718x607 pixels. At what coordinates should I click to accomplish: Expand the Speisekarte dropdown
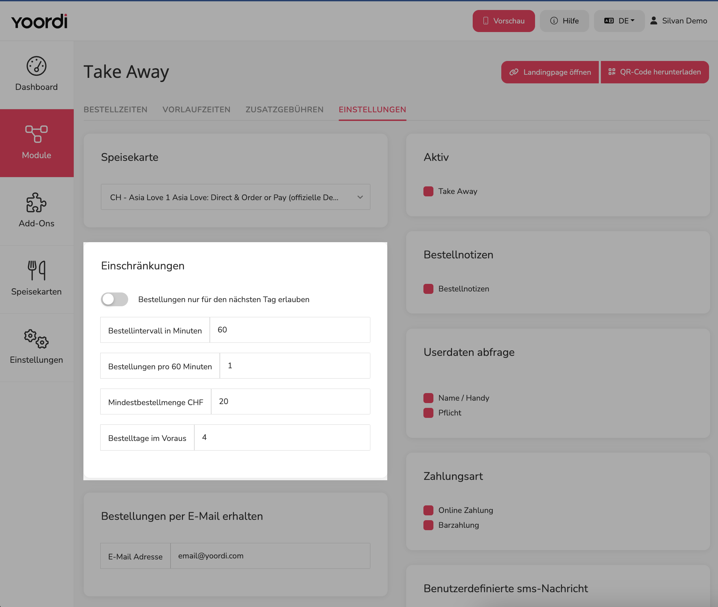236,197
